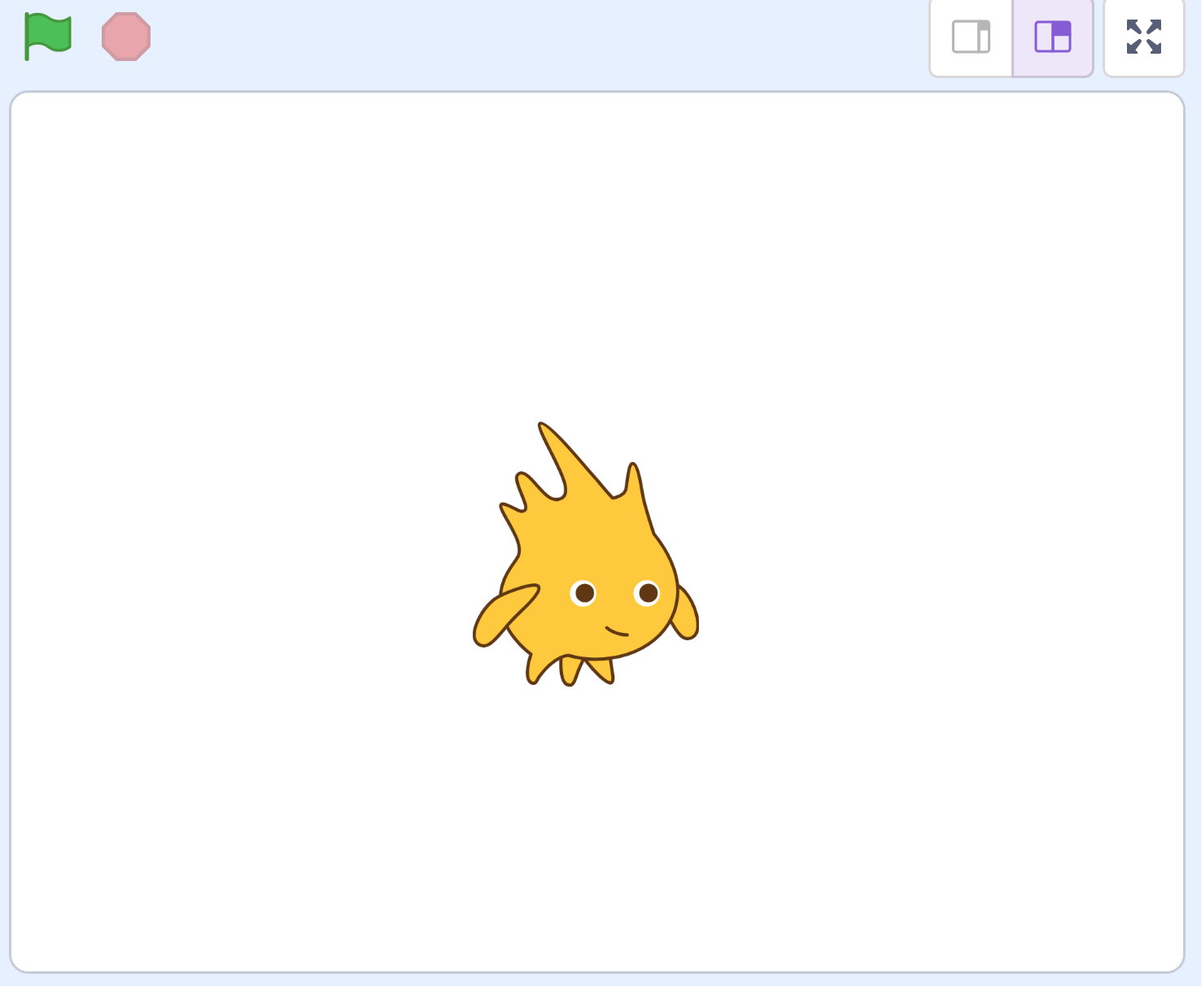
Task: Click the leftmost stage size control
Action: tap(970, 36)
